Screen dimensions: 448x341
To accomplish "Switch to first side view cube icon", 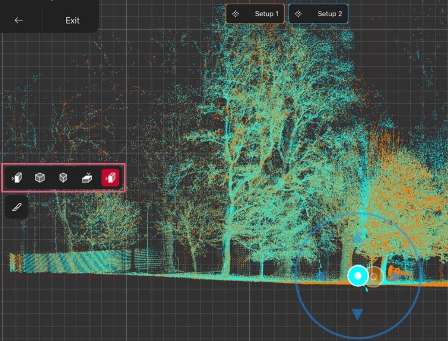I will coord(17,178).
